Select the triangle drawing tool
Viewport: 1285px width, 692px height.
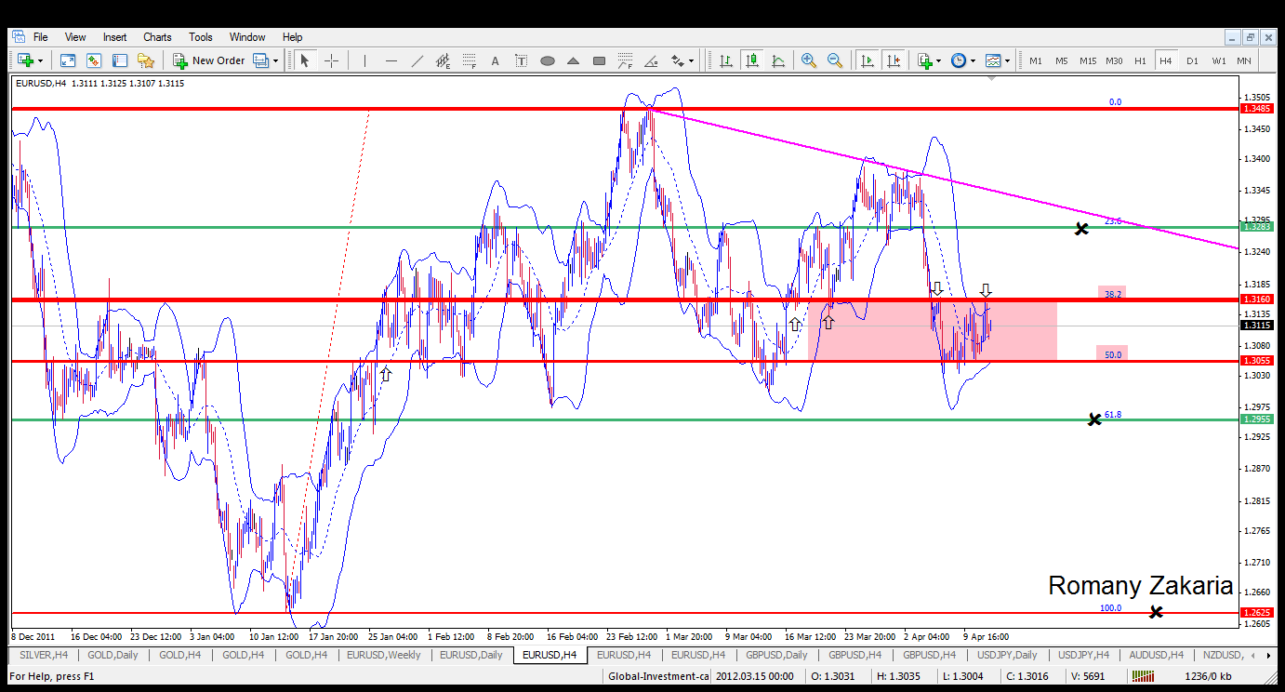click(574, 60)
